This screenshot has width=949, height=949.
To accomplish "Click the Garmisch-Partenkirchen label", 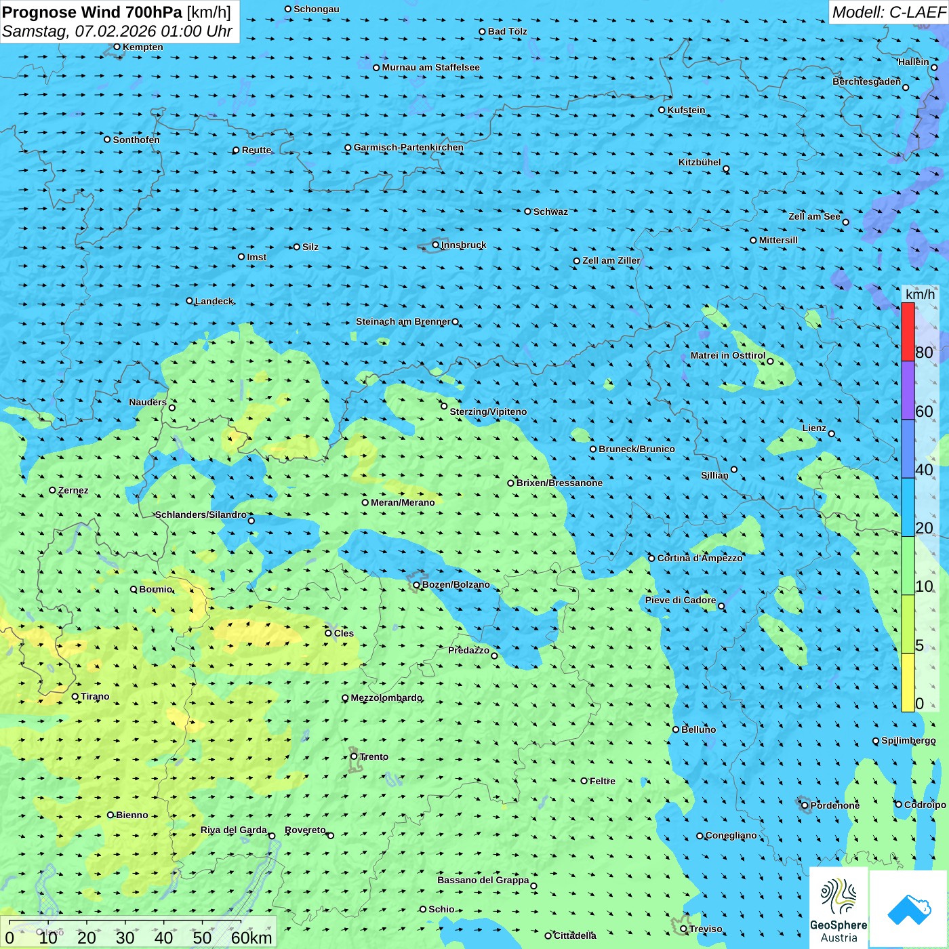I will tap(409, 147).
